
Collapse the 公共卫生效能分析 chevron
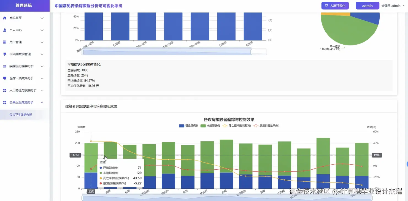click(42, 102)
